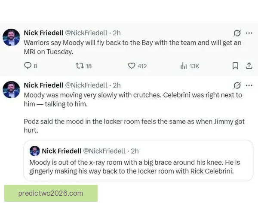Open view analytics showing 13K

183,66
